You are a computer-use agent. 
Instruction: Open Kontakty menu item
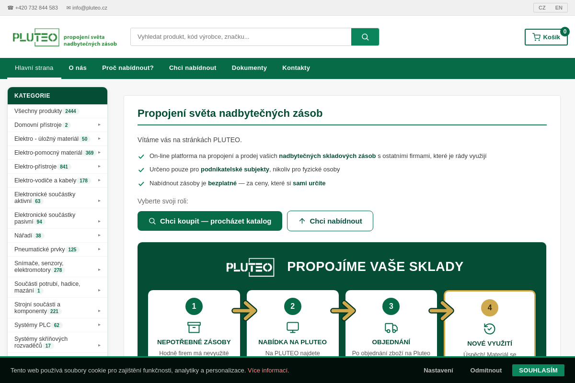point(296,68)
